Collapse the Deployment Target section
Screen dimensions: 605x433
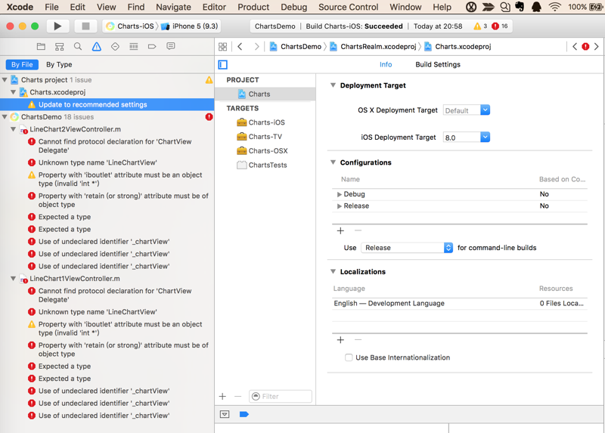[333, 85]
